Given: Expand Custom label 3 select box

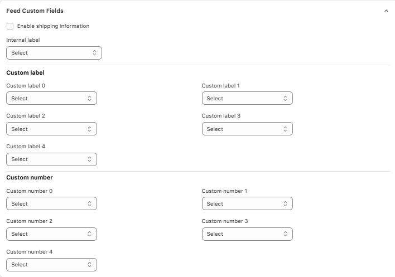Looking at the screenshot, I should (247, 129).
